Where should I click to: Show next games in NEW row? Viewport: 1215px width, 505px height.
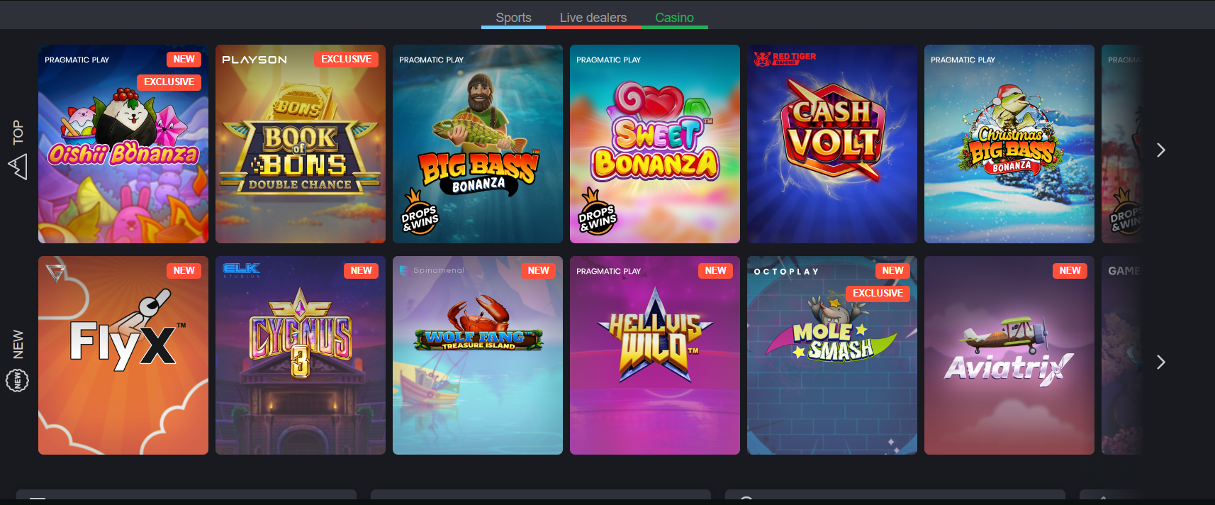click(x=1160, y=362)
